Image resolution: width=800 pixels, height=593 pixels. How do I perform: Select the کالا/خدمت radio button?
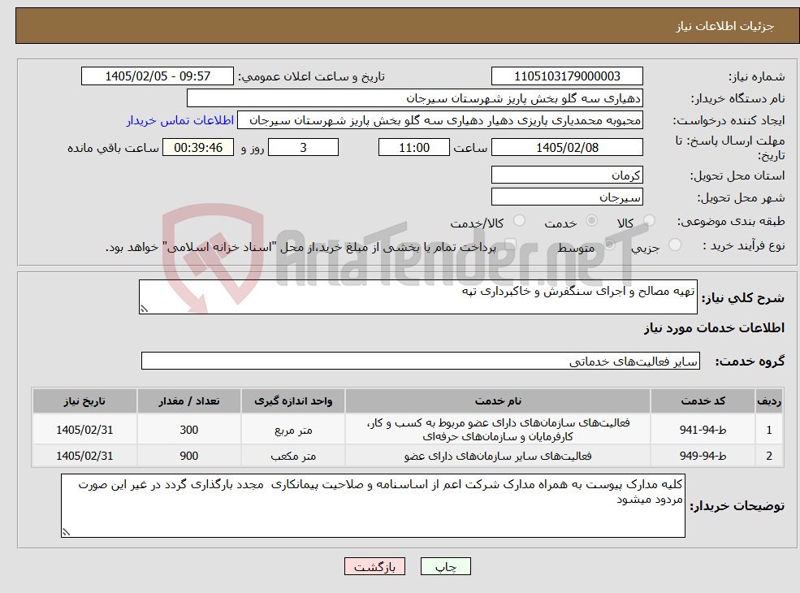pyautogui.click(x=519, y=220)
